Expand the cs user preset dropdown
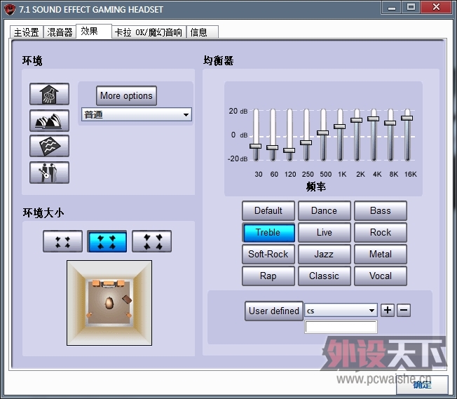The height and width of the screenshot is (399, 457). [x=341, y=311]
